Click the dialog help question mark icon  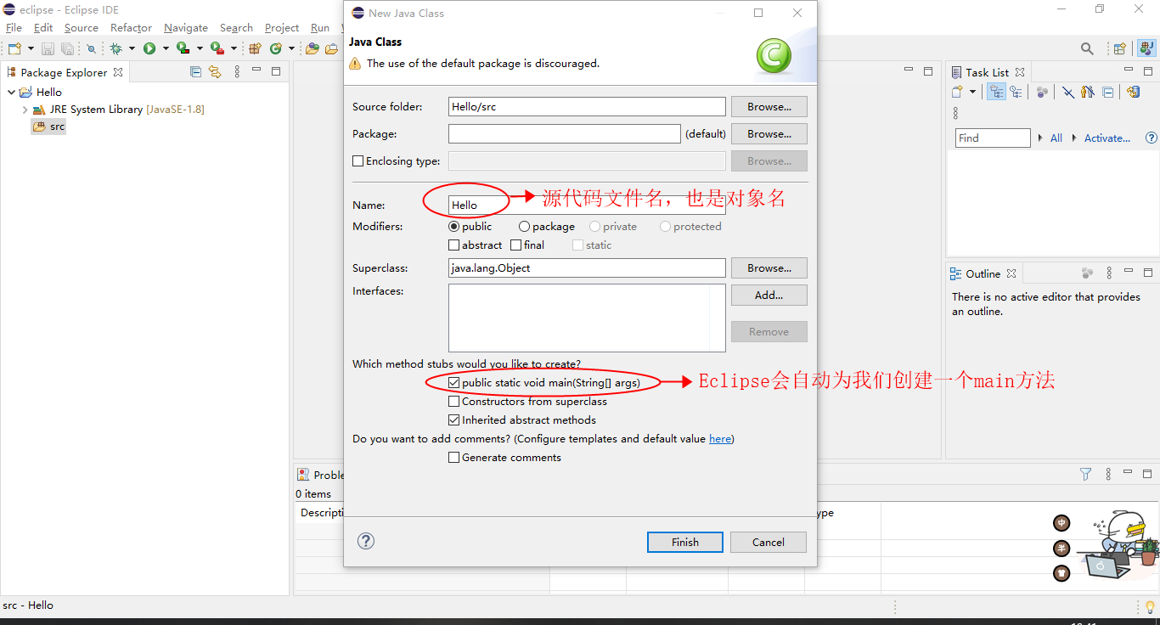pos(366,541)
